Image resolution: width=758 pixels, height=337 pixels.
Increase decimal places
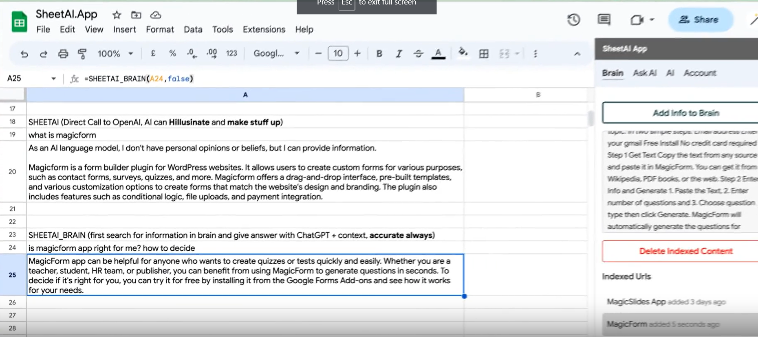212,53
